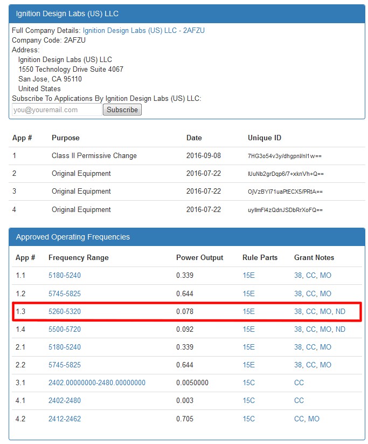The width and height of the screenshot is (368, 444).
Task: Open grant note MO in row 1.4
Action: 325,329
